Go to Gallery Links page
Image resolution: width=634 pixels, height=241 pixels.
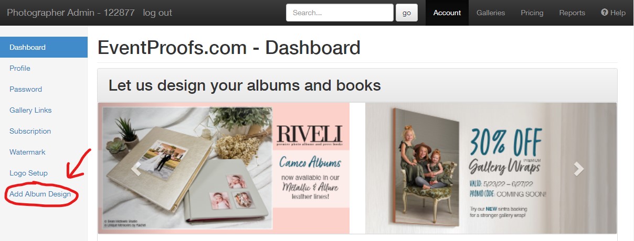30,110
